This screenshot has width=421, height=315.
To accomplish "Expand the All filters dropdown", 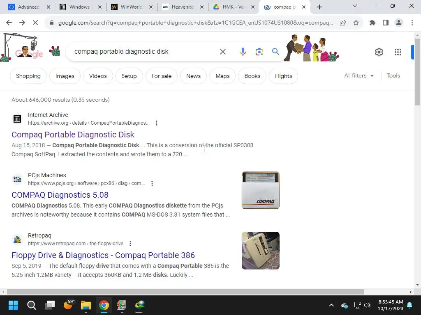I will tap(359, 76).
